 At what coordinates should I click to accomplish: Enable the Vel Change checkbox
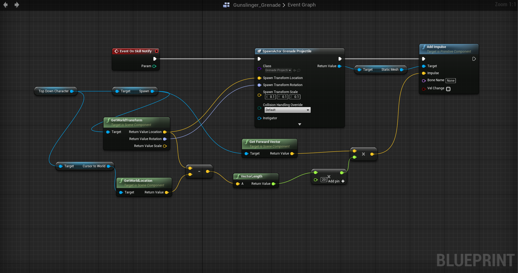(x=448, y=89)
